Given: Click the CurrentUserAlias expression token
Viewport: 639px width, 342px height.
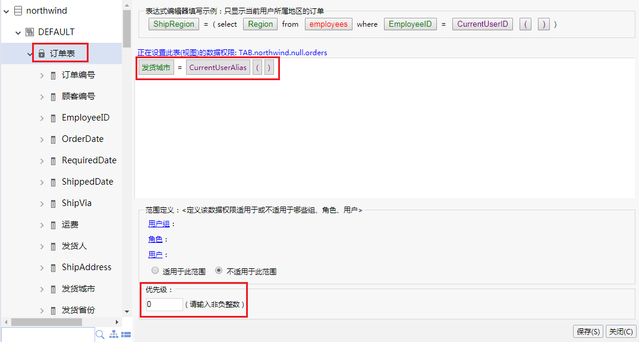Looking at the screenshot, I should (218, 68).
